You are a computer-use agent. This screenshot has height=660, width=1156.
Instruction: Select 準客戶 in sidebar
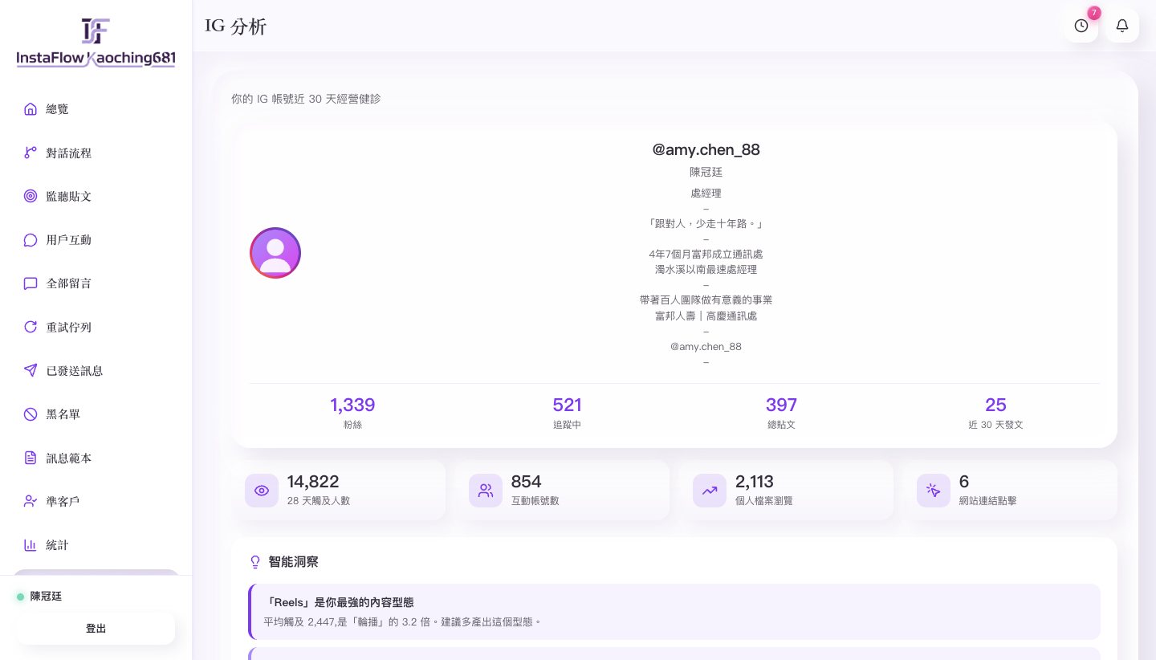tap(96, 501)
